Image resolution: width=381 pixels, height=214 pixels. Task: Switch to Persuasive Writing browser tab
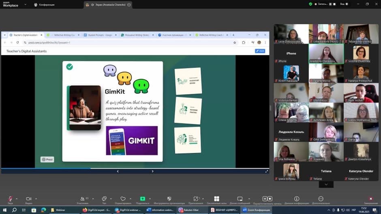pyautogui.click(x=137, y=35)
